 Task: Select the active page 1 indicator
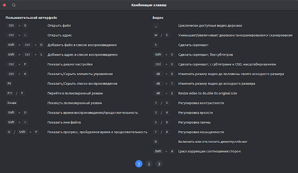coord(139,164)
